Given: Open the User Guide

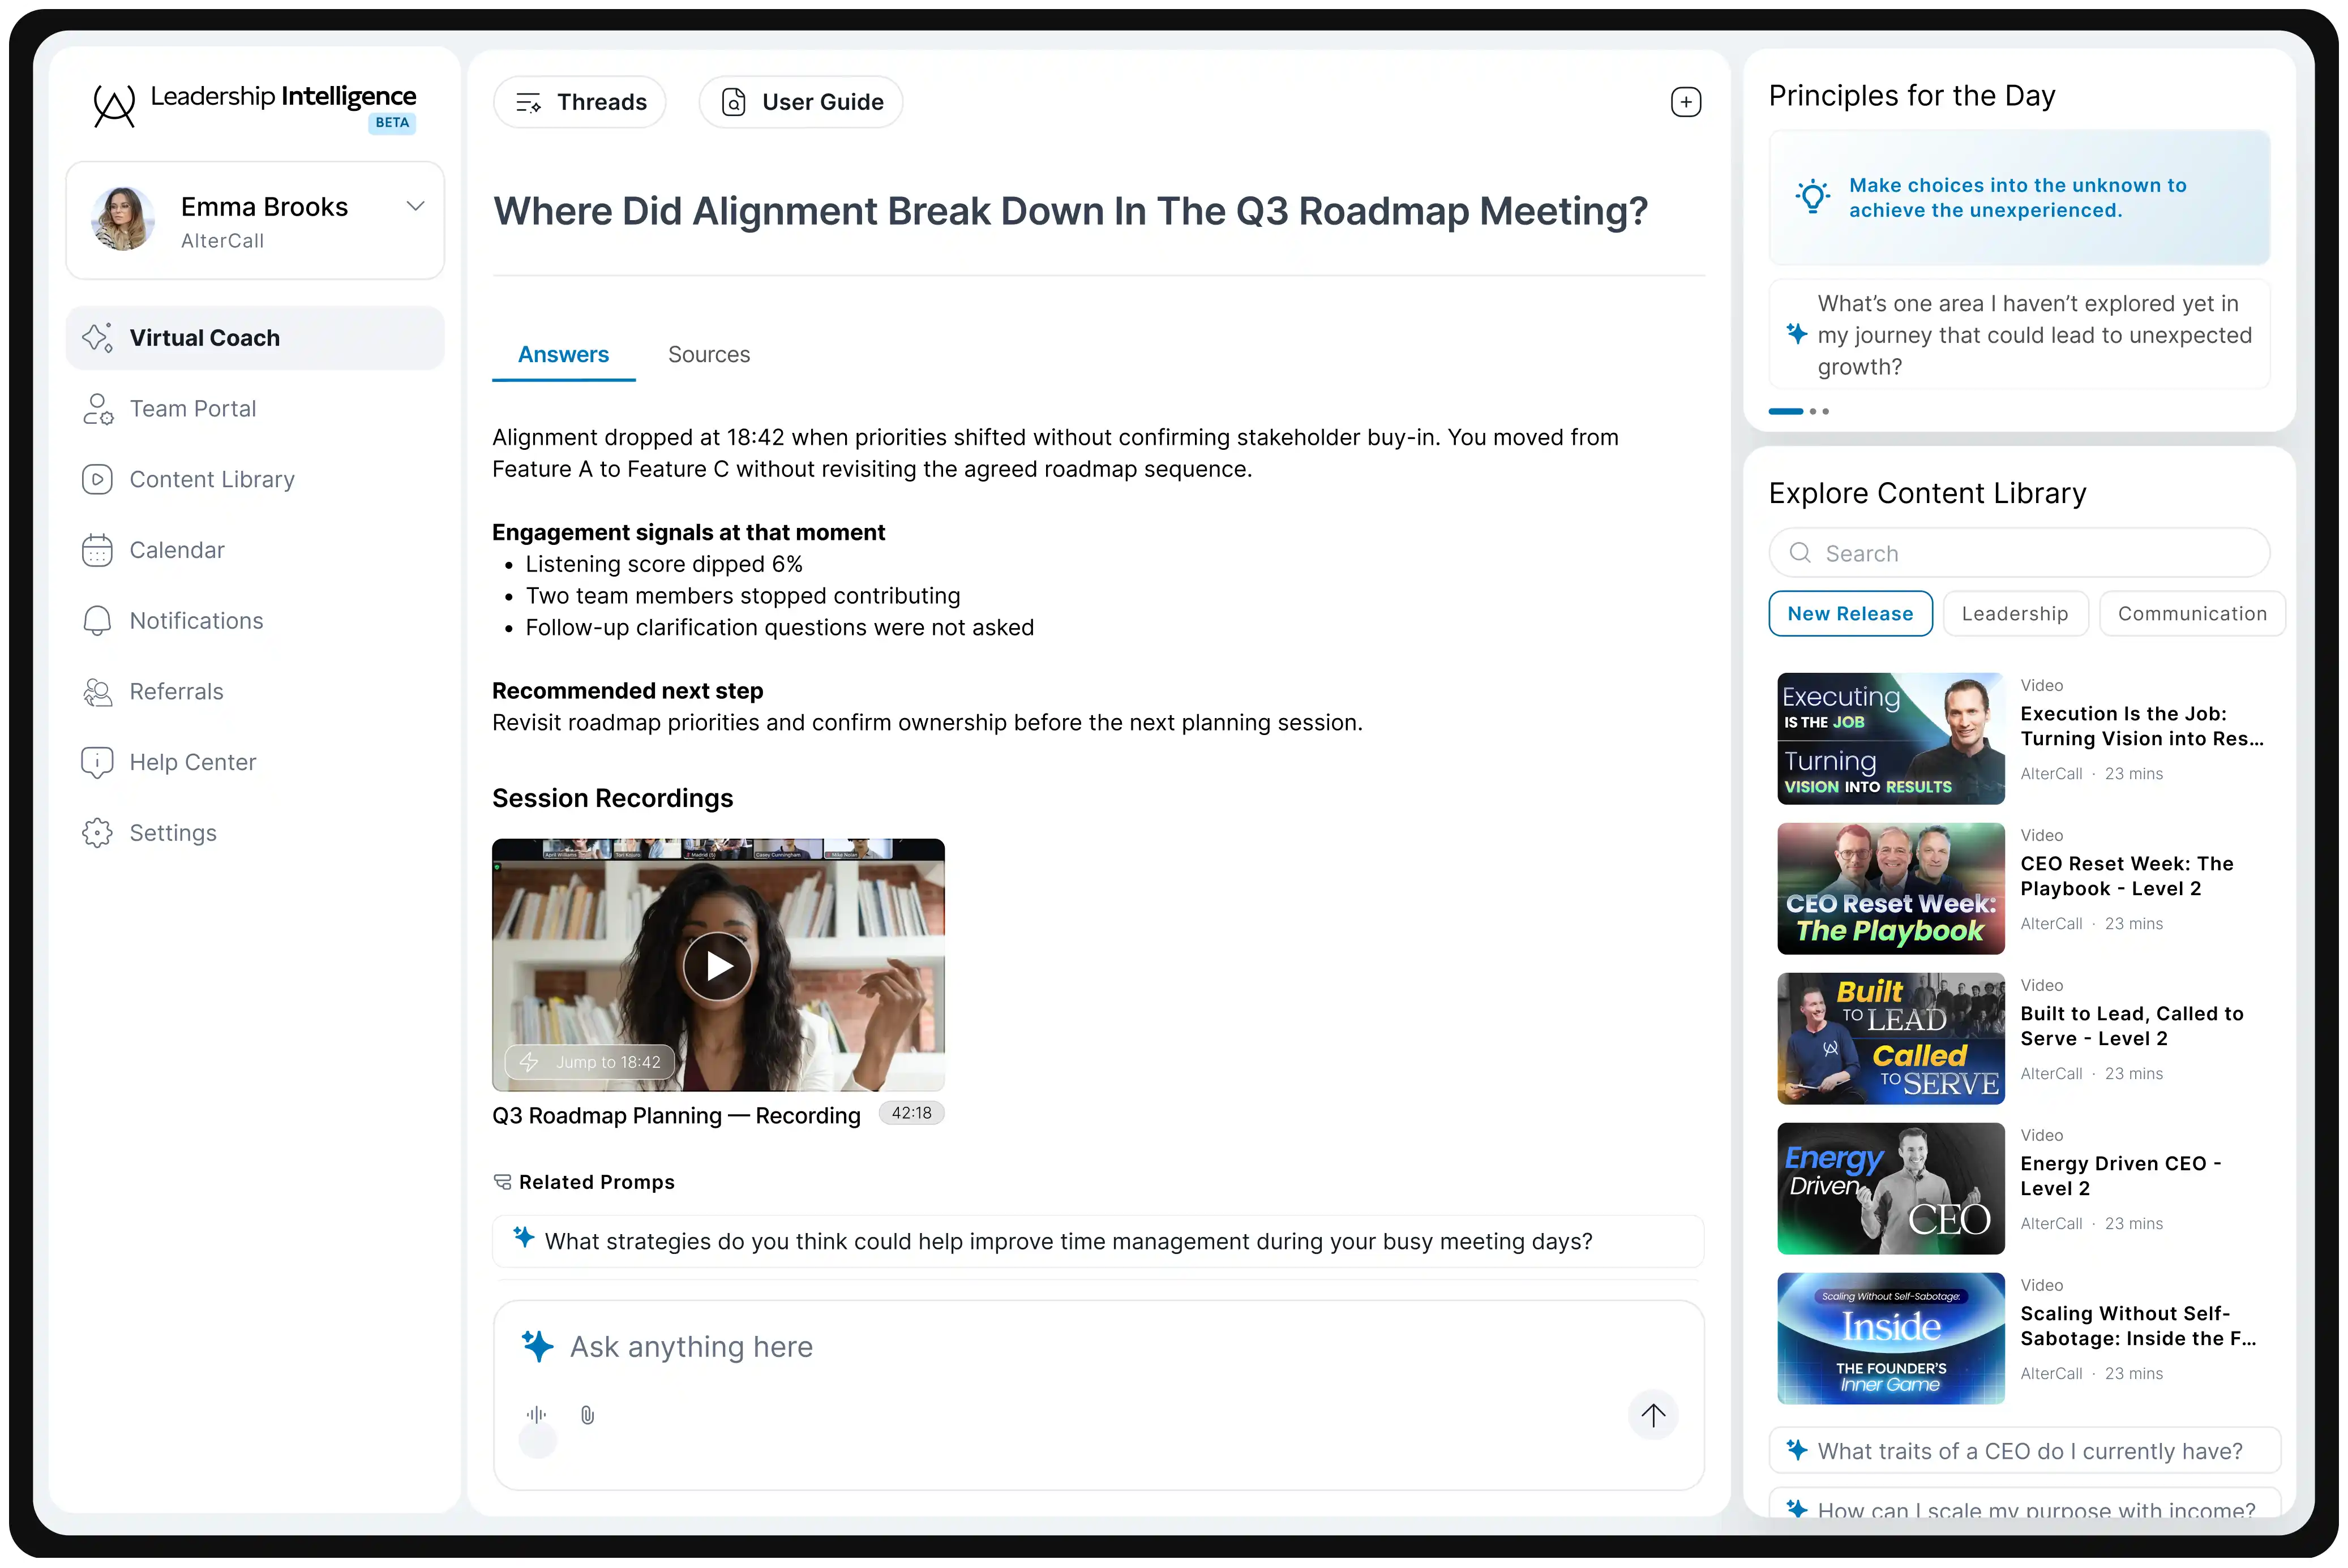Looking at the screenshot, I should tap(802, 102).
